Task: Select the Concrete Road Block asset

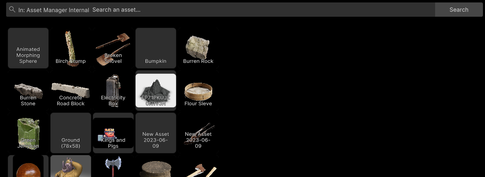Action: coord(70,91)
